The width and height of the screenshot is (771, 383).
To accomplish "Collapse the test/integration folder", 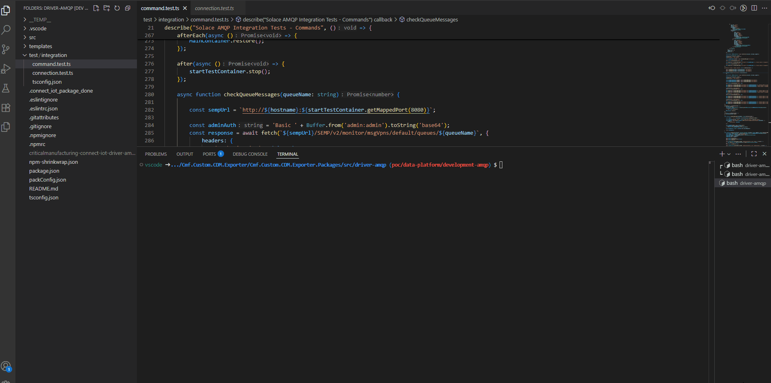I will [x=48, y=55].
